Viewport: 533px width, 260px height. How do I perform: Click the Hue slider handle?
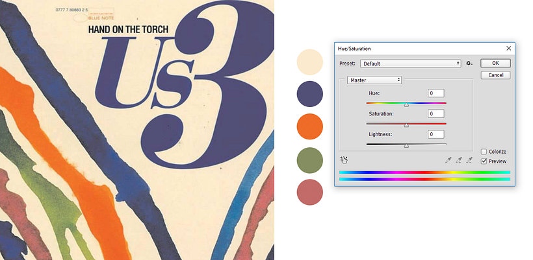click(406, 105)
